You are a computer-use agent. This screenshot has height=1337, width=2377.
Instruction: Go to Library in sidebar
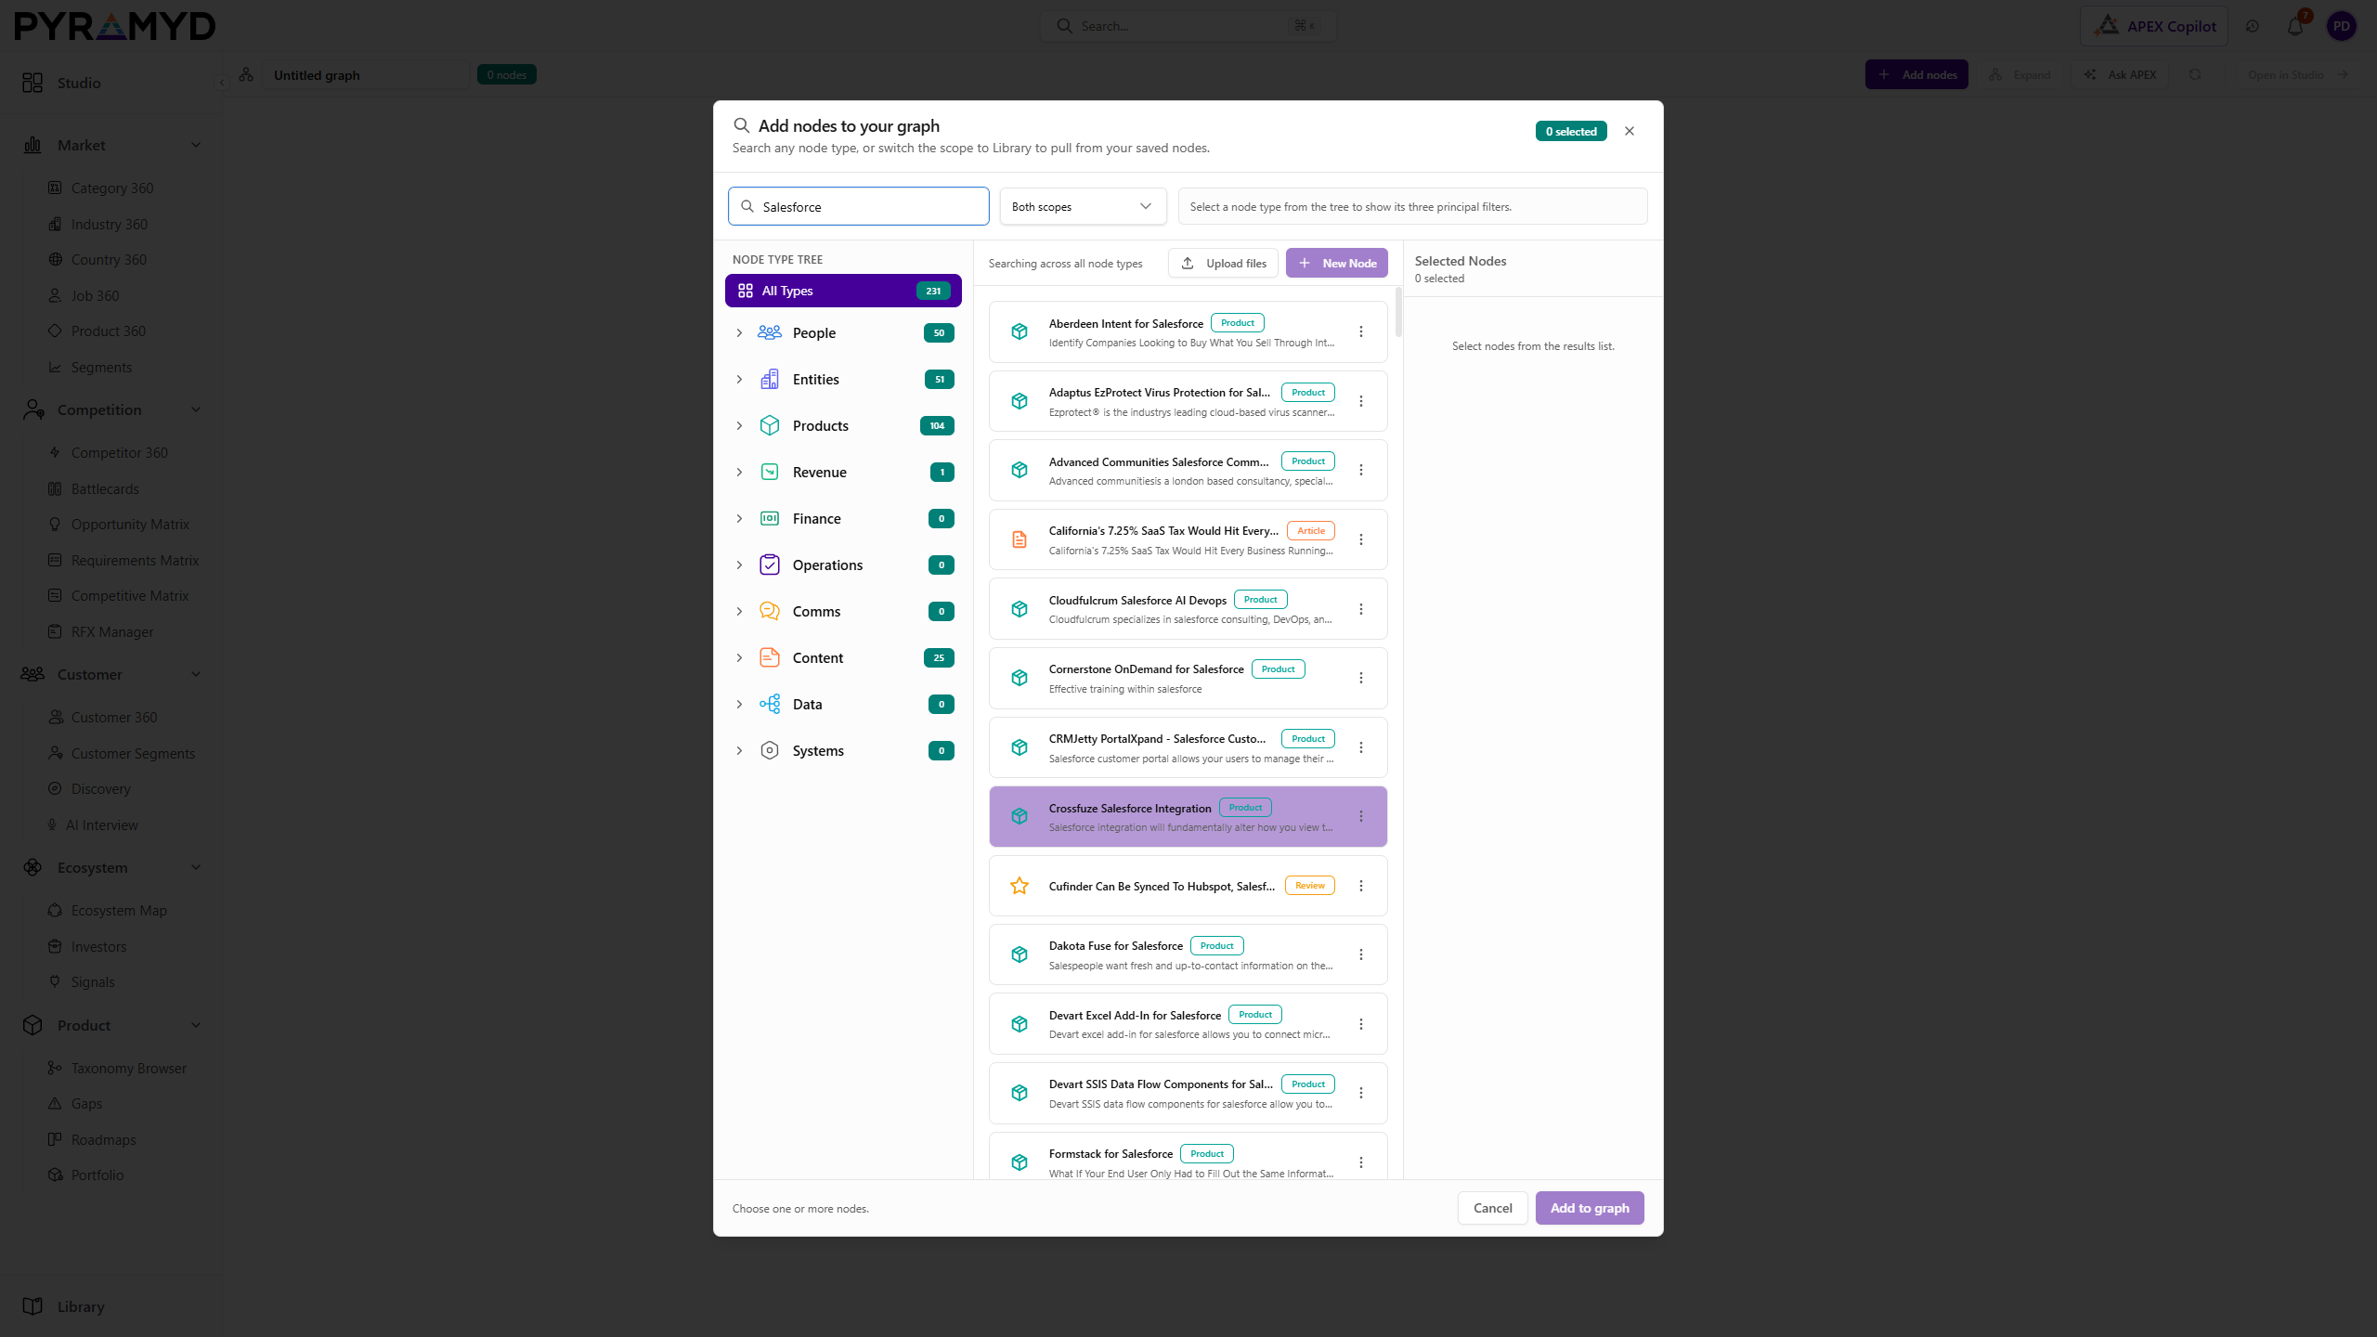click(80, 1306)
